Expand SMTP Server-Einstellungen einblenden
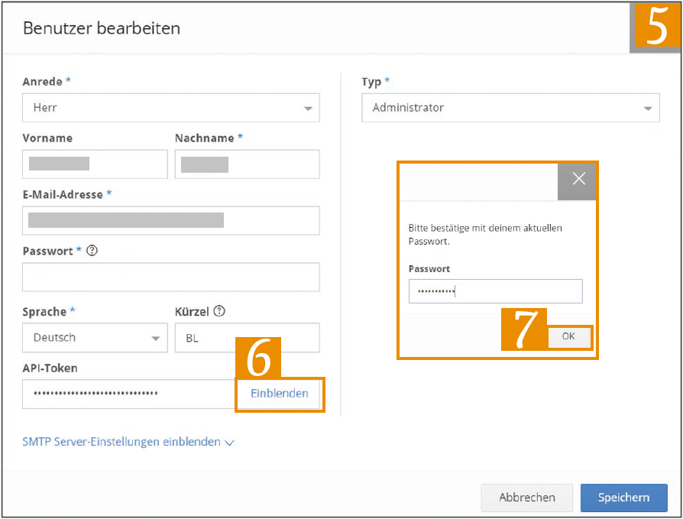This screenshot has width=683, height=519. tap(128, 442)
